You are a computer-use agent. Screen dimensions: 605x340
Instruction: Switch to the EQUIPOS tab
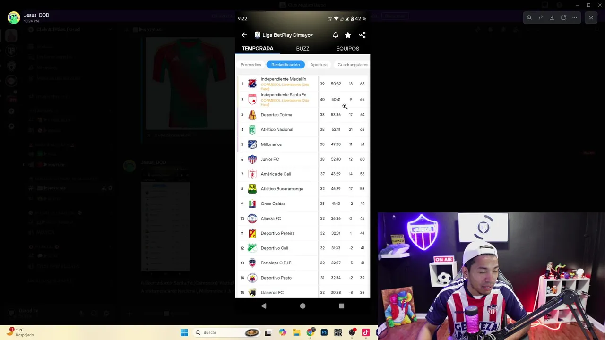(x=347, y=49)
